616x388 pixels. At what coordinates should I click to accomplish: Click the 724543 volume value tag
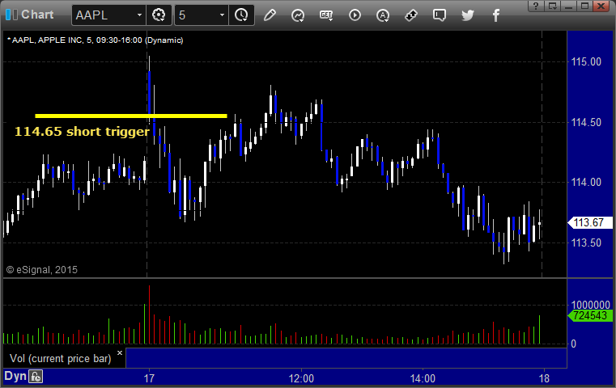point(590,315)
